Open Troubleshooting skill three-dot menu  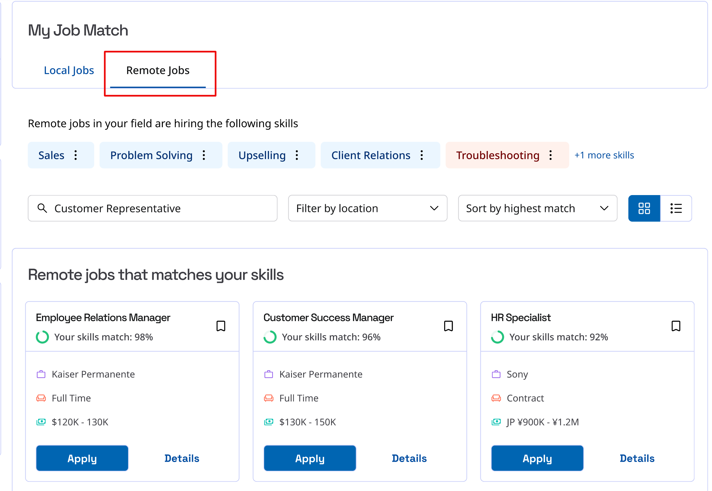coord(550,155)
